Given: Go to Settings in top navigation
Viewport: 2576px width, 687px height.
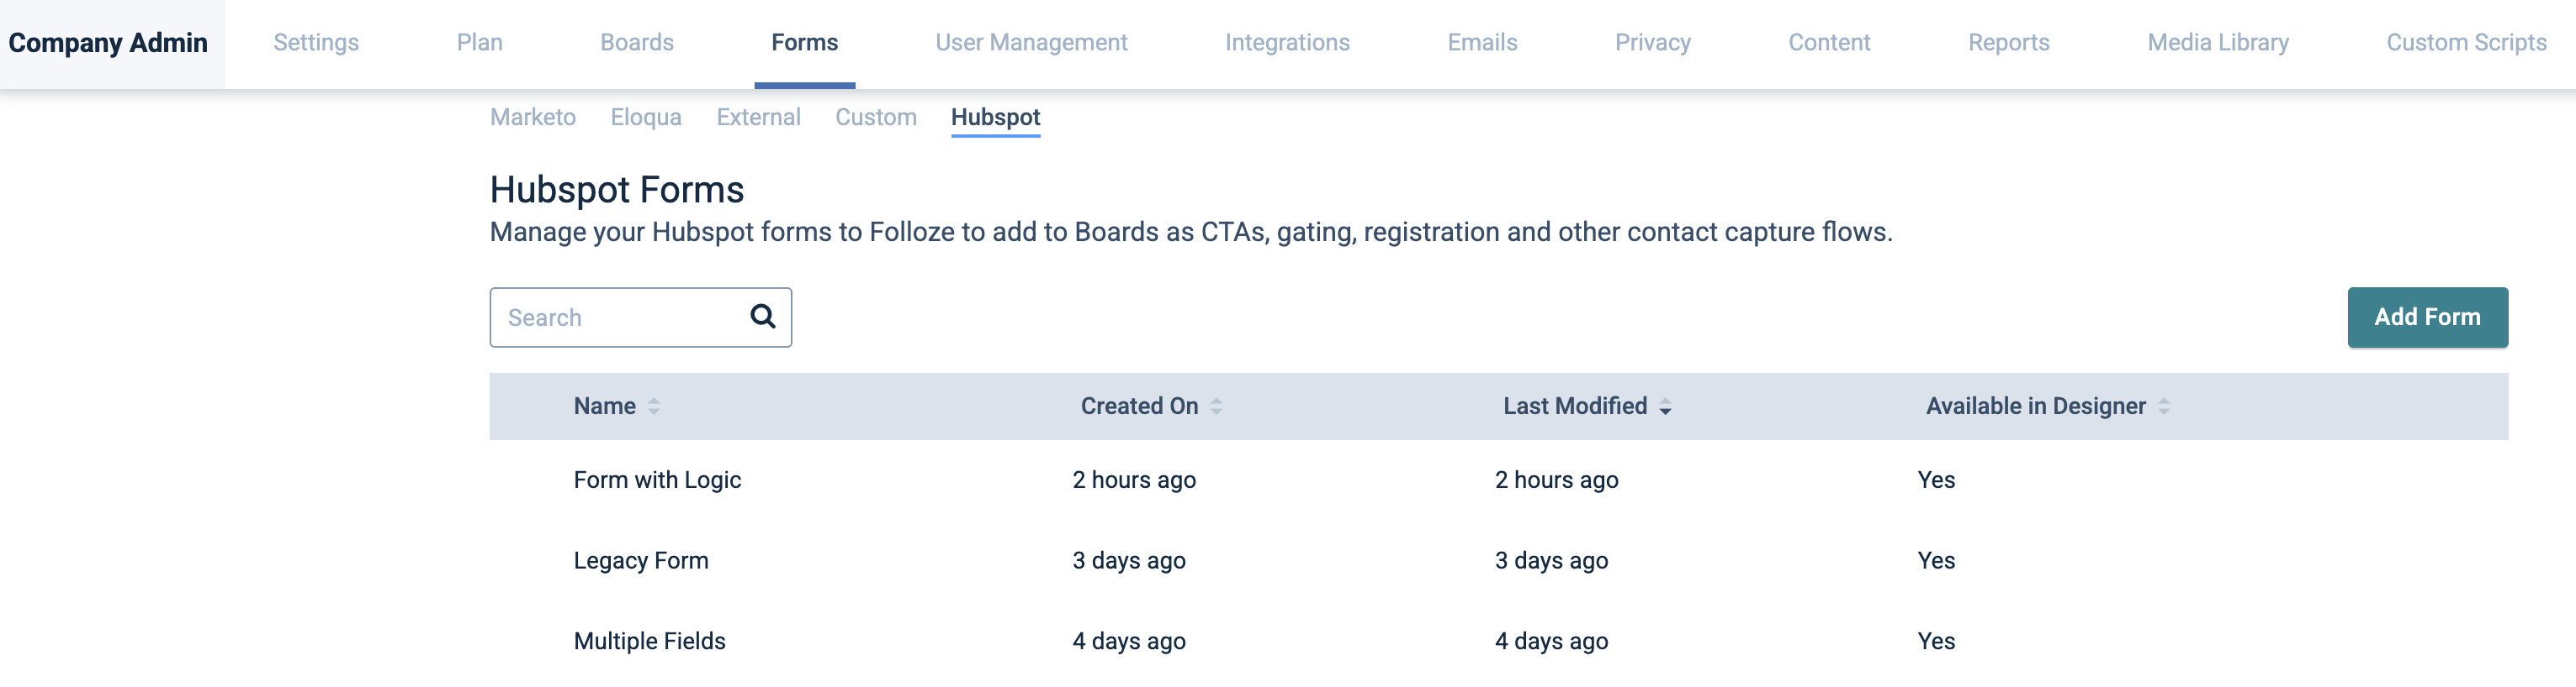Looking at the screenshot, I should pyautogui.click(x=316, y=43).
